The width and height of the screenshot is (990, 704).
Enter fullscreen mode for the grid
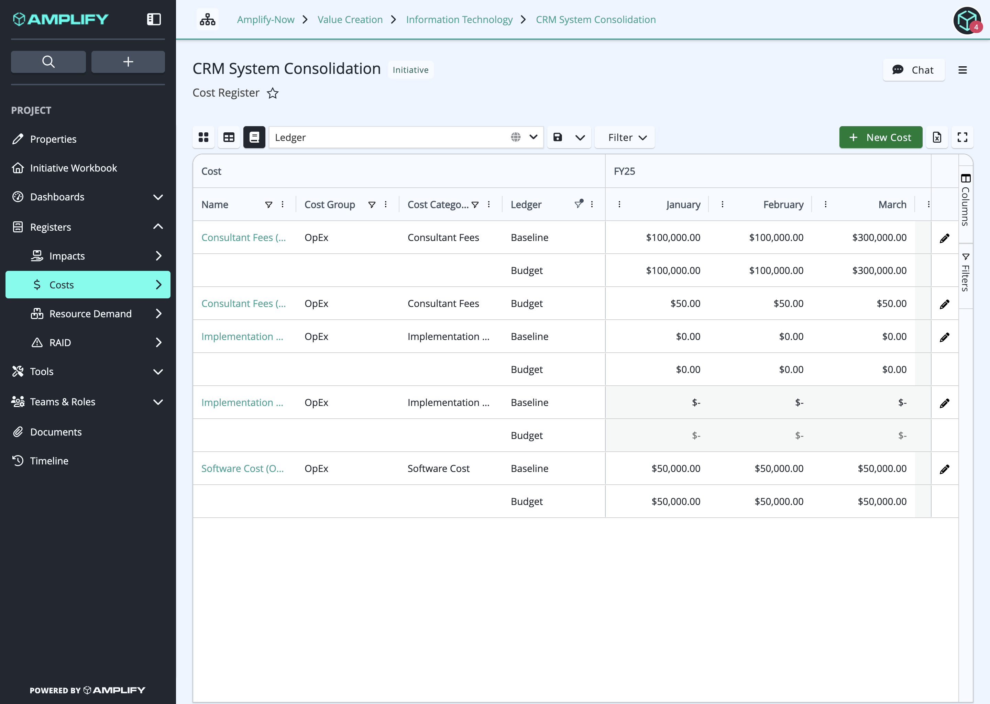962,137
